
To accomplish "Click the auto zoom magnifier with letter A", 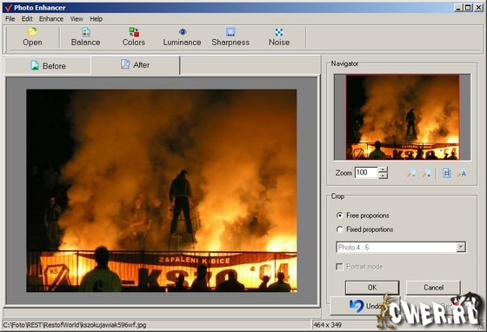I will click(462, 173).
